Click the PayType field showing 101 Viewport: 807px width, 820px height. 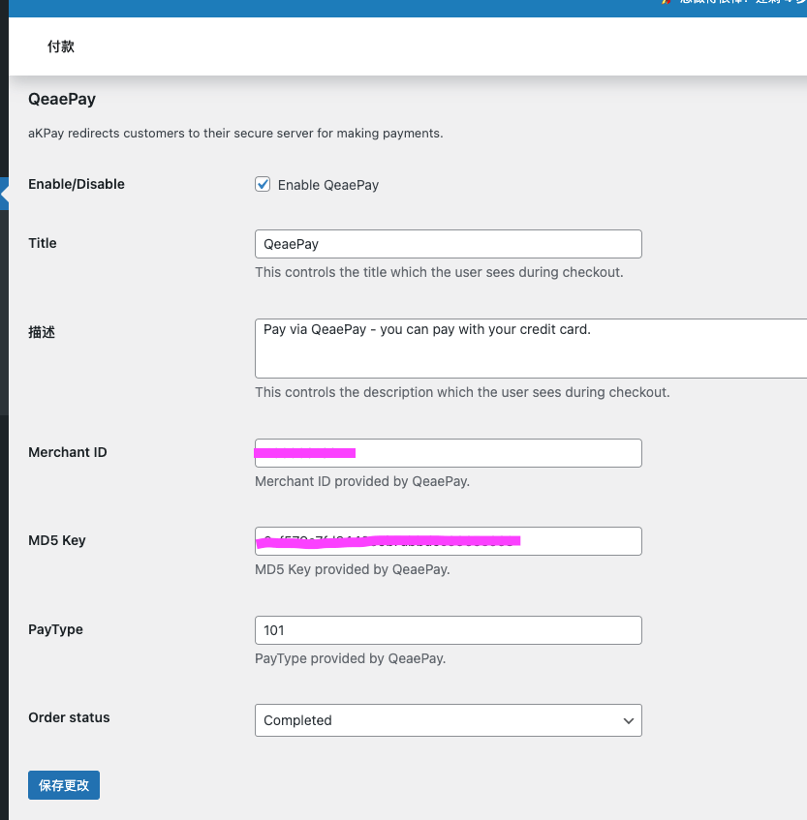click(x=449, y=630)
